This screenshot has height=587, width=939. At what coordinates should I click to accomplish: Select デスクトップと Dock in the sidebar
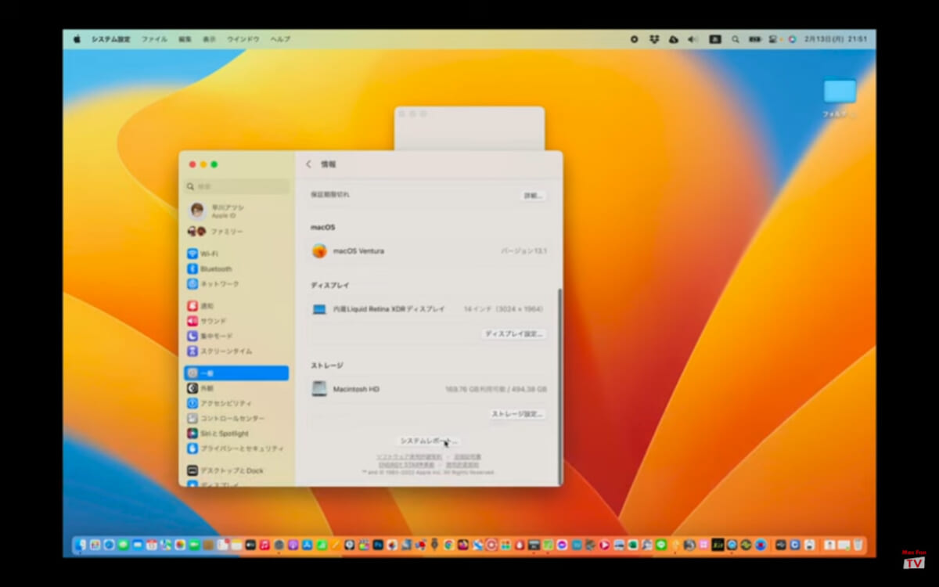[x=236, y=470]
